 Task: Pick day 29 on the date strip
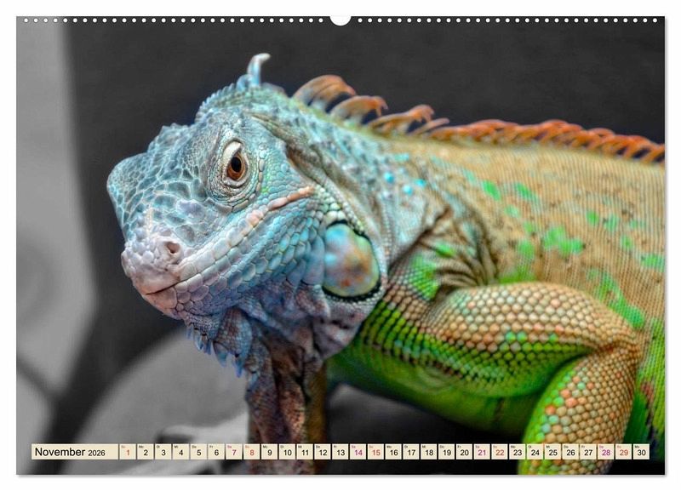(x=623, y=452)
